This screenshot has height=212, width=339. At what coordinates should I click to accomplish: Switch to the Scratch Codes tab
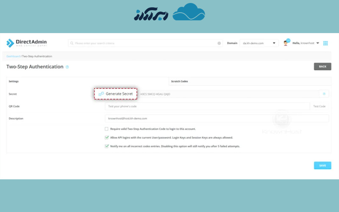coord(179,81)
